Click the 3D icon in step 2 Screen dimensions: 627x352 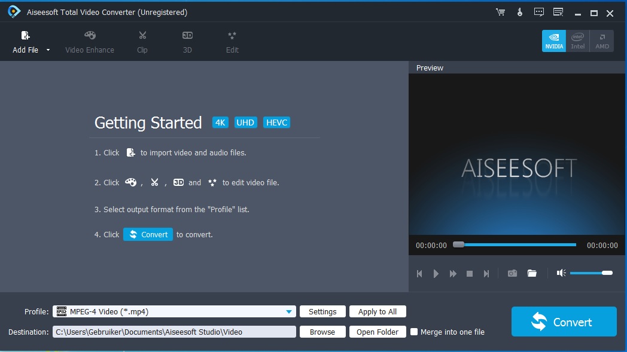point(178,182)
